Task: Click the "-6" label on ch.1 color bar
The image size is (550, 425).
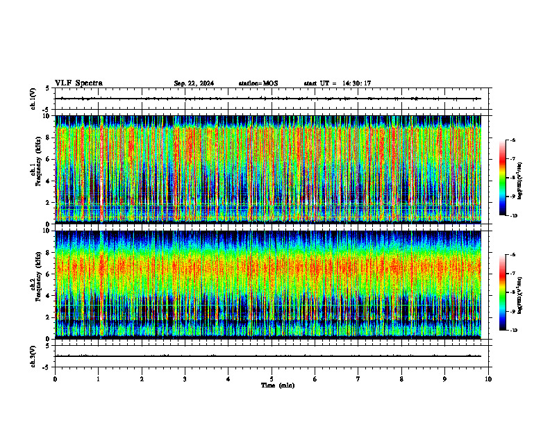Action: pyautogui.click(x=512, y=140)
